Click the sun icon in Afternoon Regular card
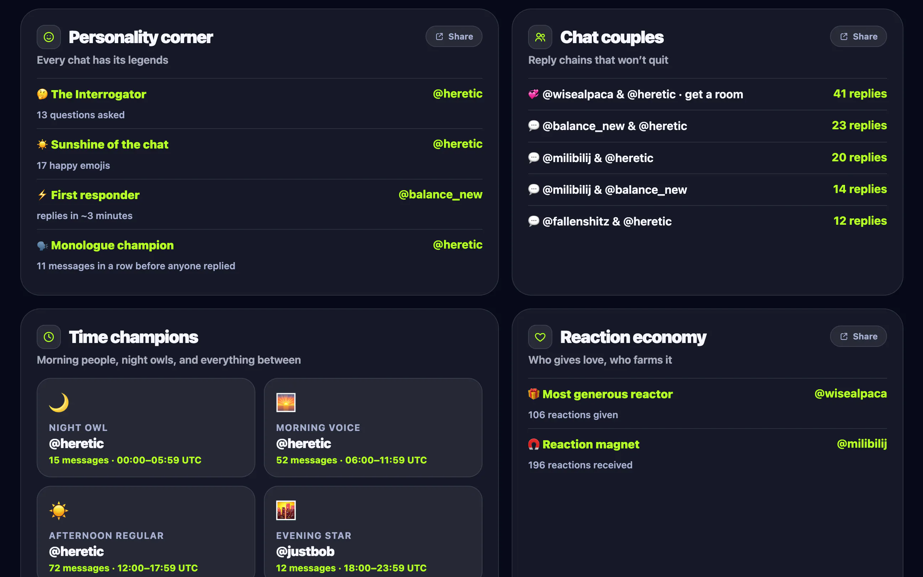 [59, 511]
